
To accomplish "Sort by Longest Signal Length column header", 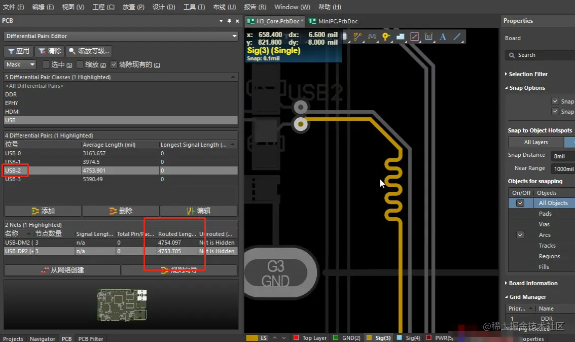I will (198, 145).
